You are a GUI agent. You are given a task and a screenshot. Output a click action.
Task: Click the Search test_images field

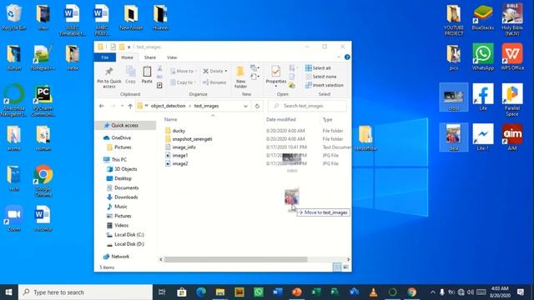pos(308,106)
